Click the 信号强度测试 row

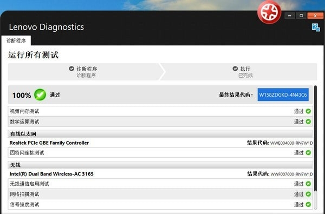(160, 204)
